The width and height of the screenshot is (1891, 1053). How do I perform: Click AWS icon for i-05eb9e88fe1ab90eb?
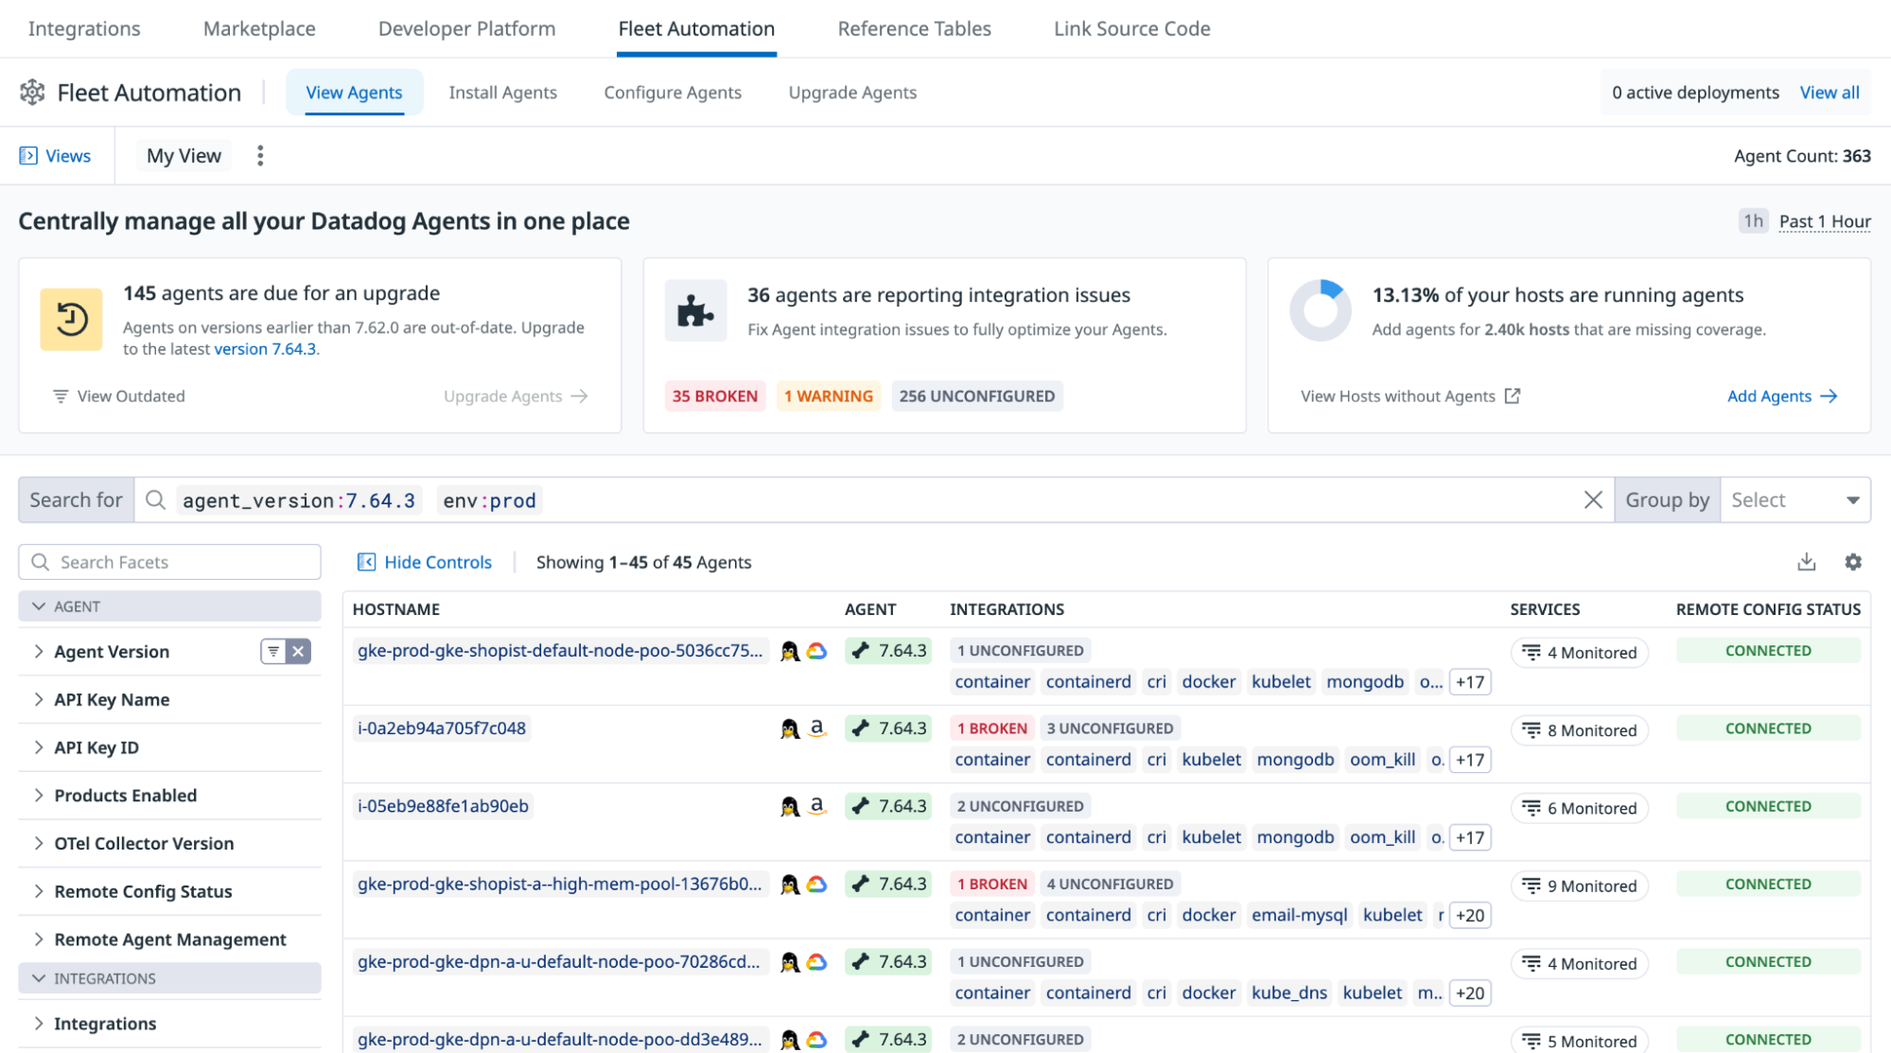(817, 806)
